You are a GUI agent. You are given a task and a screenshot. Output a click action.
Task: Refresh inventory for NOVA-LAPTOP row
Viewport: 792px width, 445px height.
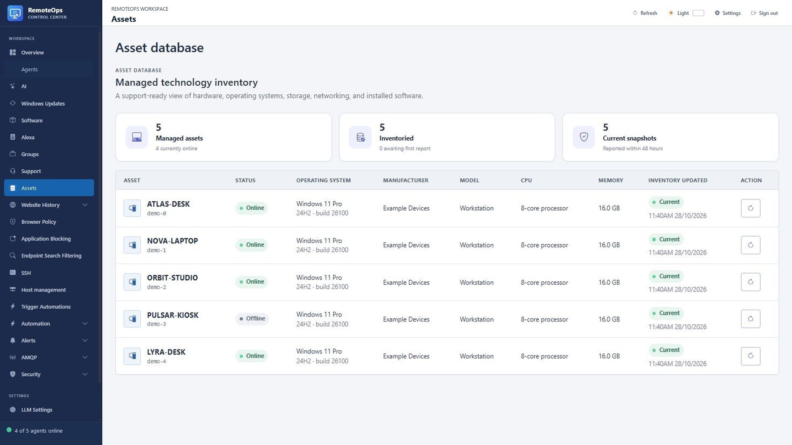(x=750, y=245)
